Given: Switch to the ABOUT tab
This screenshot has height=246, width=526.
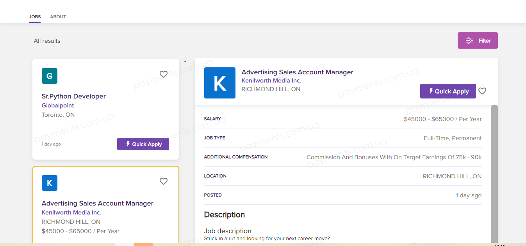Looking at the screenshot, I should (58, 17).
